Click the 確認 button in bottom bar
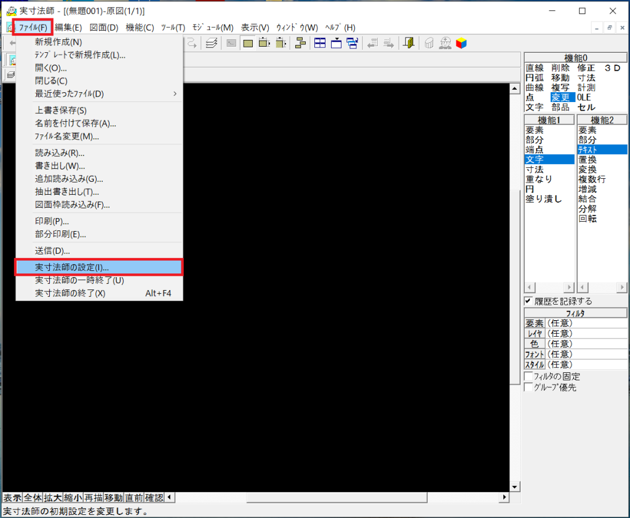The height and width of the screenshot is (518, 630). [x=154, y=498]
